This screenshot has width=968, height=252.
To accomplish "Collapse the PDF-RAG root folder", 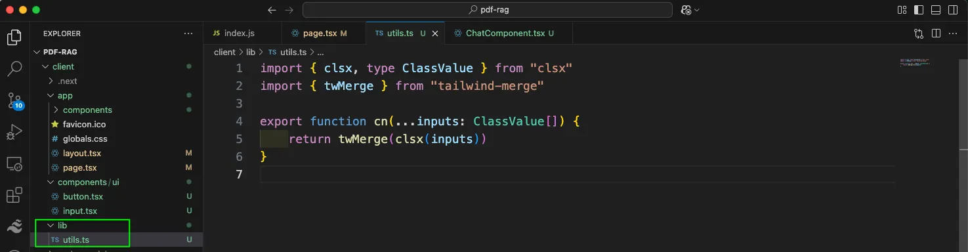I will pyautogui.click(x=117, y=52).
